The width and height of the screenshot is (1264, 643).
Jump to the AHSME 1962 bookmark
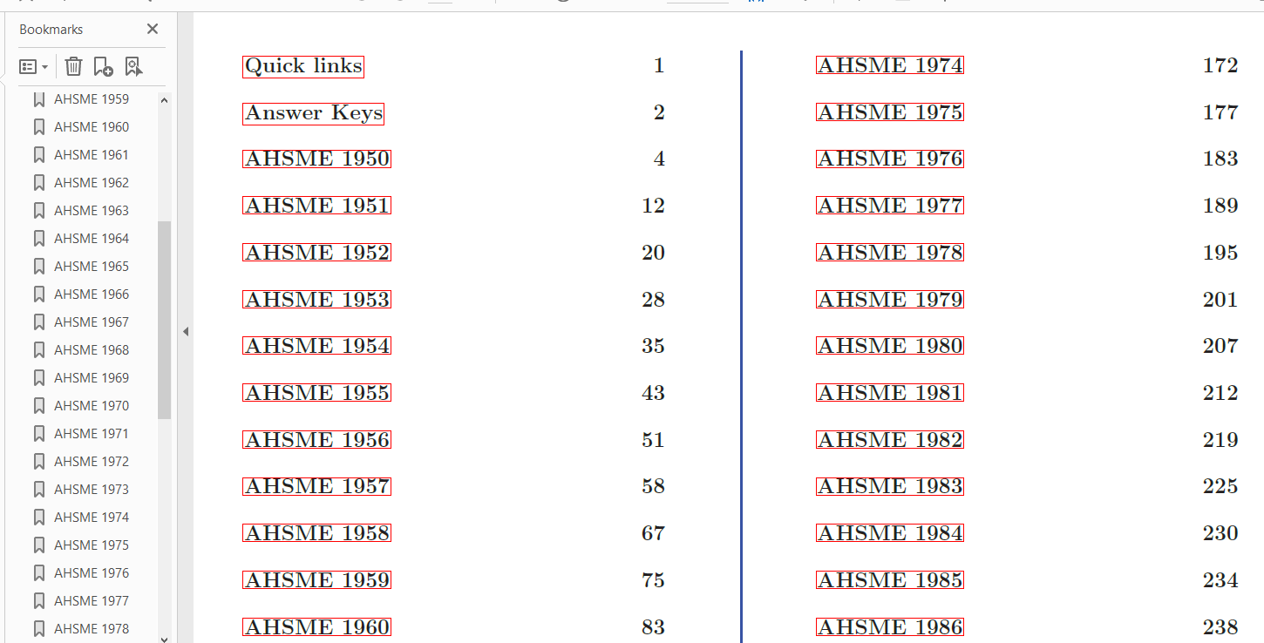(x=91, y=182)
